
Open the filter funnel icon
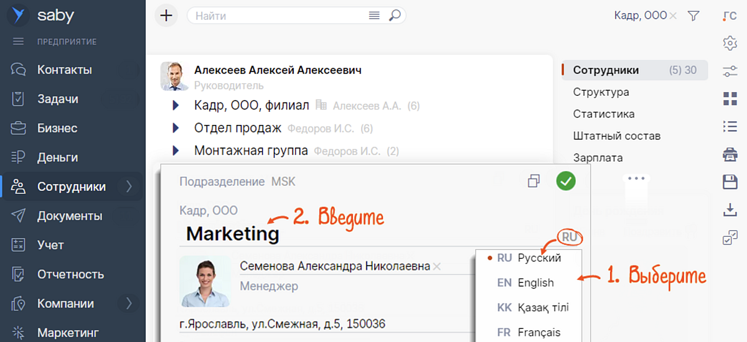point(693,16)
